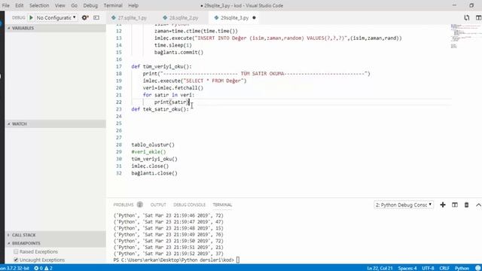The image size is (482, 271).
Task: Start debugging with the green play icon
Action: pos(31,18)
